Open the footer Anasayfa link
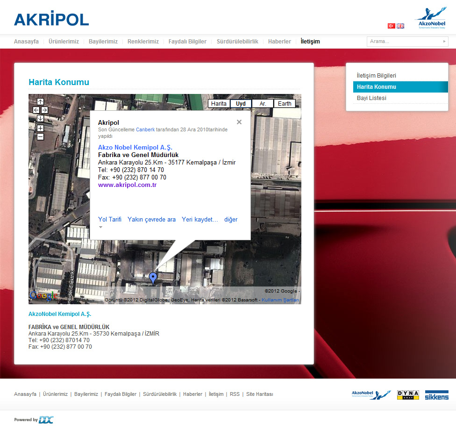The image size is (456, 437). pyautogui.click(x=25, y=394)
